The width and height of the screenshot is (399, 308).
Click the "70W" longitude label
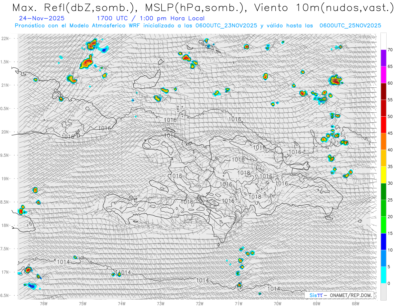[x=277, y=303]
